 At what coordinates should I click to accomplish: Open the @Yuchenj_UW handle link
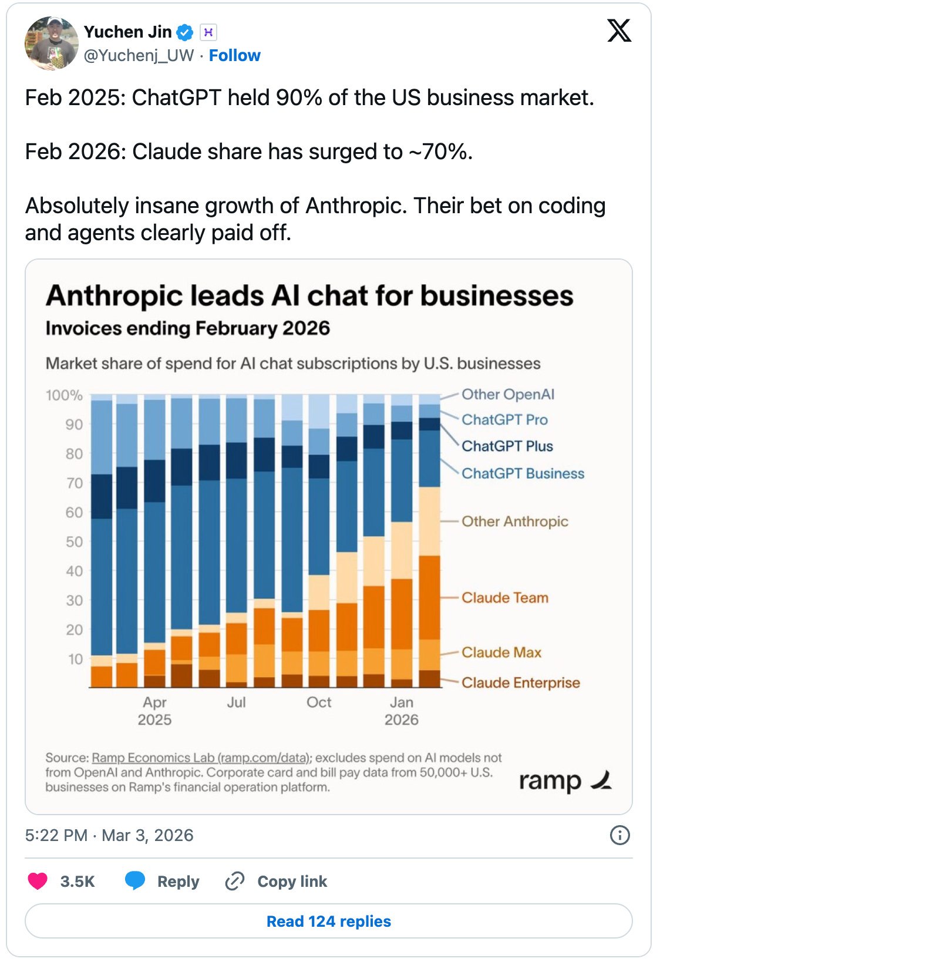tap(139, 55)
